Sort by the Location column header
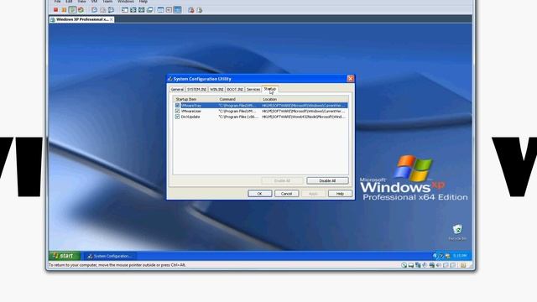537x302 pixels. click(305, 99)
